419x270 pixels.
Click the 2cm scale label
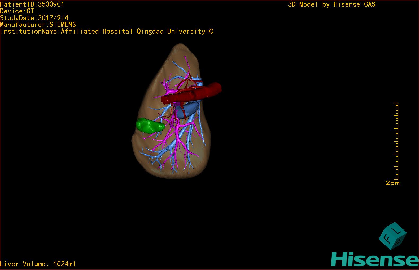(x=392, y=183)
